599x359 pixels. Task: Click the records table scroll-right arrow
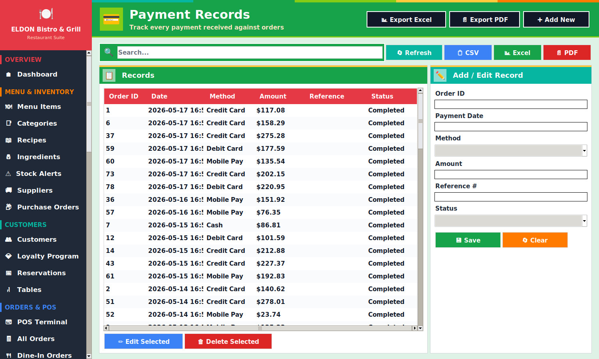pos(415,328)
